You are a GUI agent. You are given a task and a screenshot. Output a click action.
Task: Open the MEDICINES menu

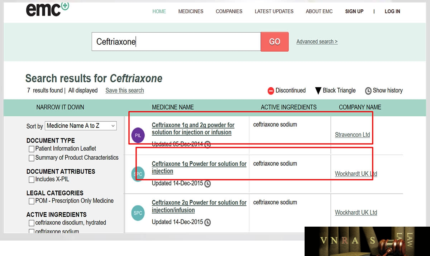191,11
